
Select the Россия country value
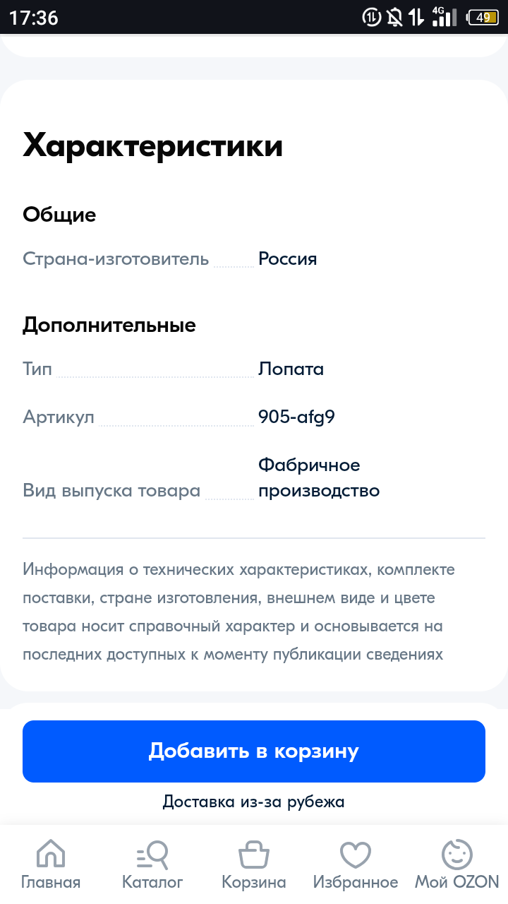tap(288, 258)
